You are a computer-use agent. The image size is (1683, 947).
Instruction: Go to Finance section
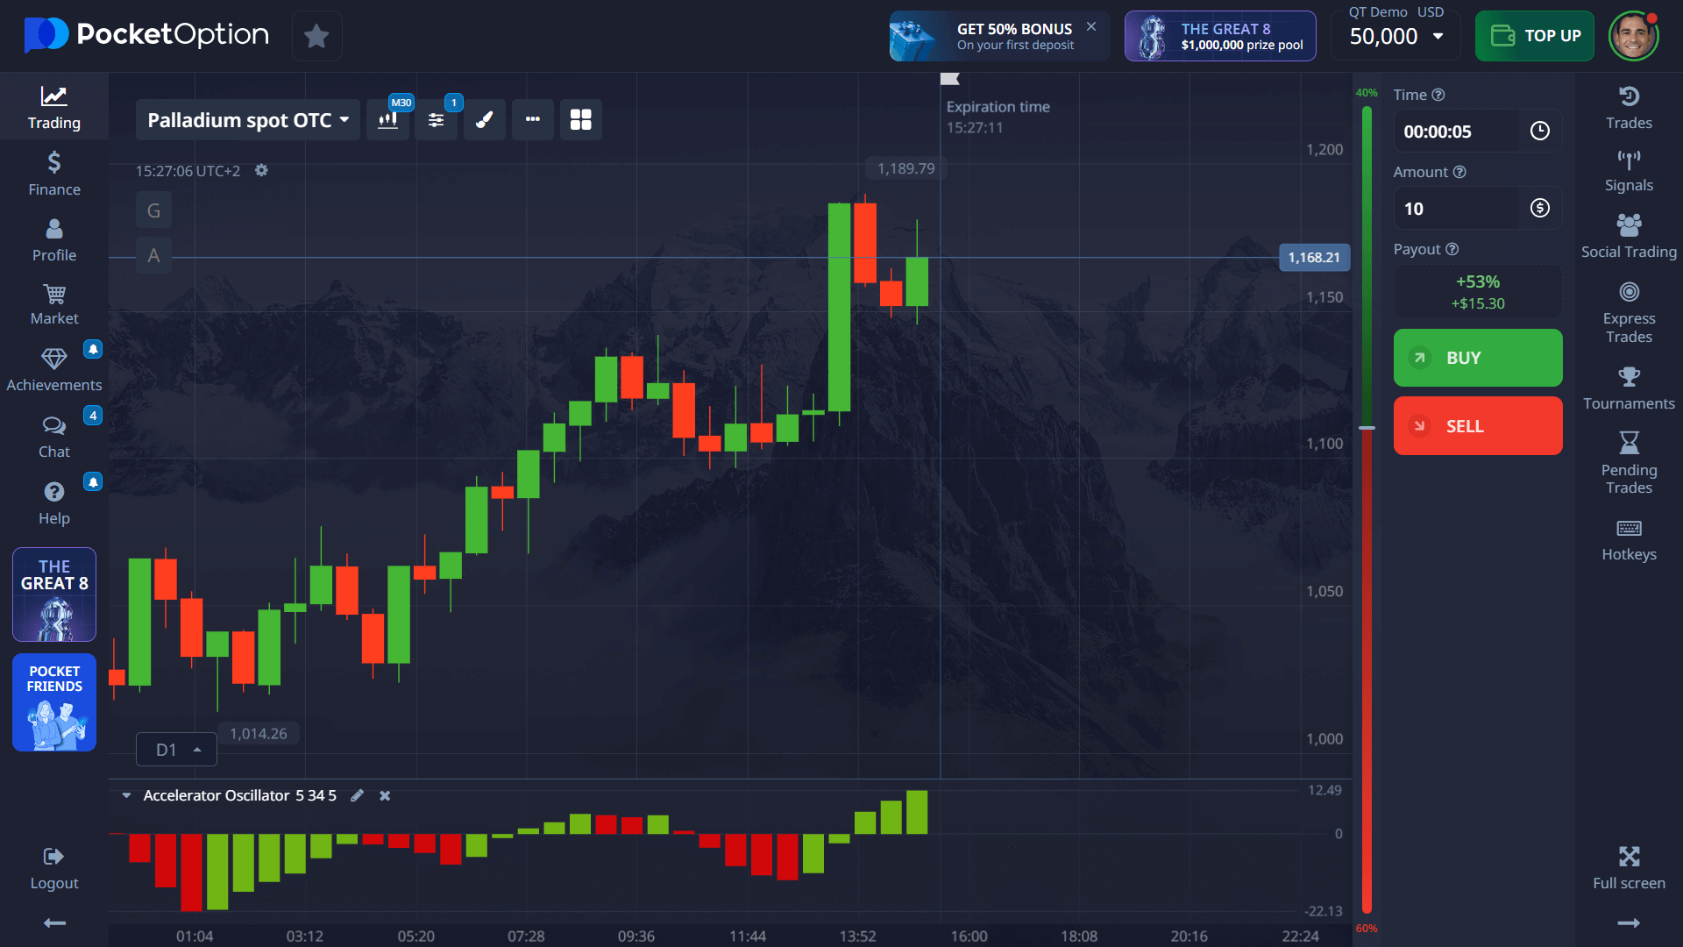(x=54, y=174)
